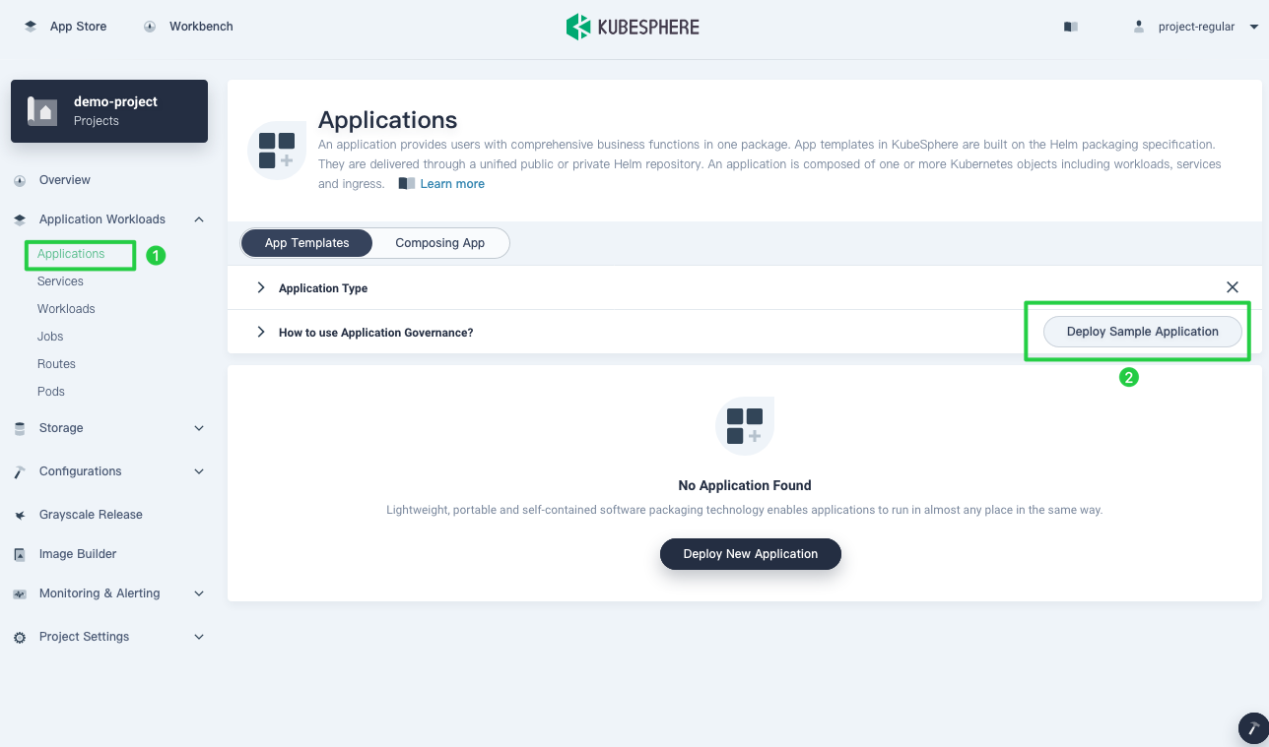
Task: Open the notifications panel icon top right
Action: (x=1070, y=27)
